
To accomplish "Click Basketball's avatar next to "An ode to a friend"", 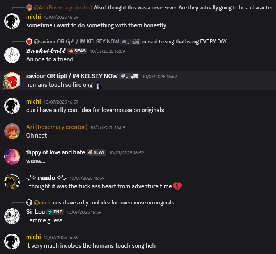I will click(x=12, y=55).
